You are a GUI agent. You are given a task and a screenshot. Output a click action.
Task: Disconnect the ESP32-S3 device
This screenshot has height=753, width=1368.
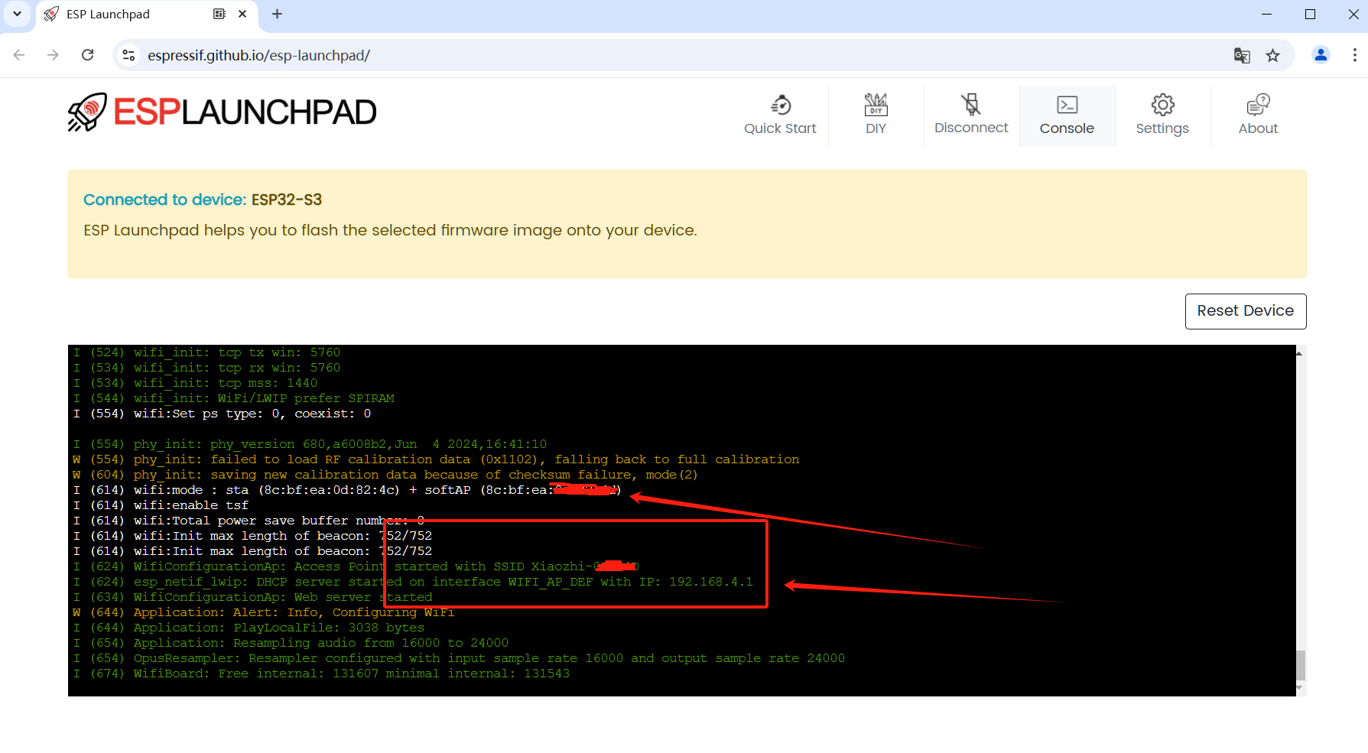971,115
